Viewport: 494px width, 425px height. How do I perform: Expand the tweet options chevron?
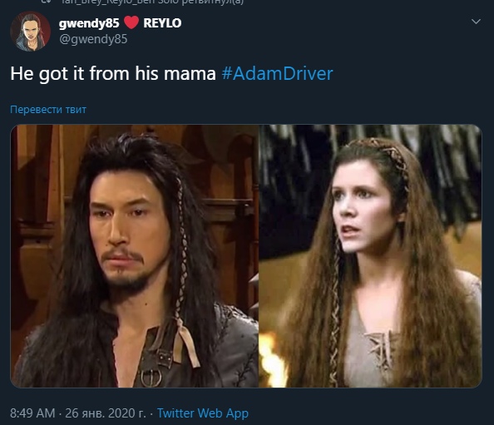(476, 22)
